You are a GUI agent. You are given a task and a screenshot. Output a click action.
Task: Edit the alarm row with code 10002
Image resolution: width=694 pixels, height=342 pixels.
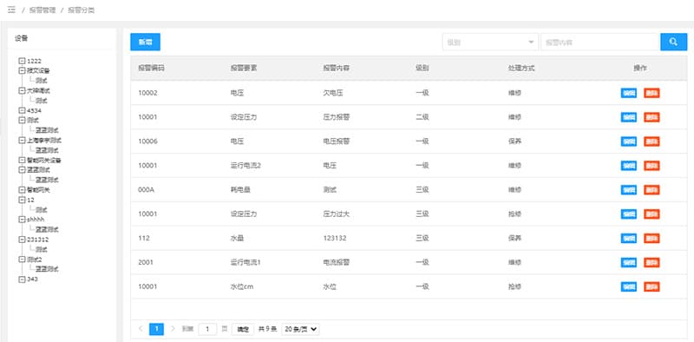pyautogui.click(x=628, y=93)
